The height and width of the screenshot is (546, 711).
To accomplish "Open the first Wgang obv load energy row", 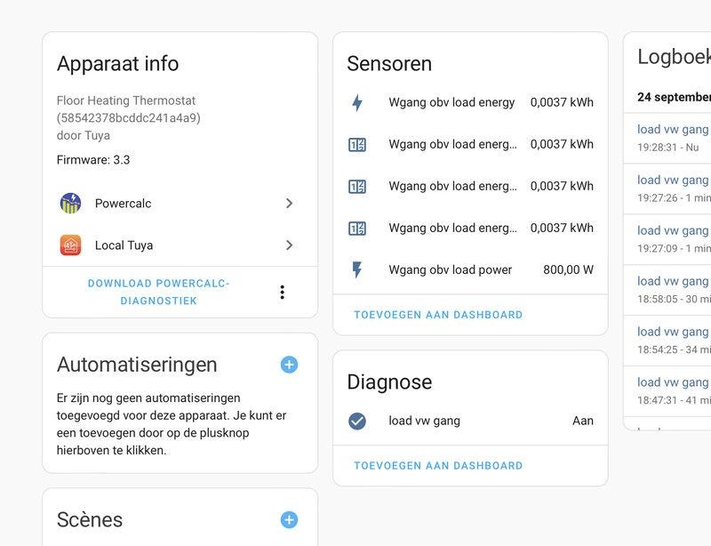I will click(451, 102).
